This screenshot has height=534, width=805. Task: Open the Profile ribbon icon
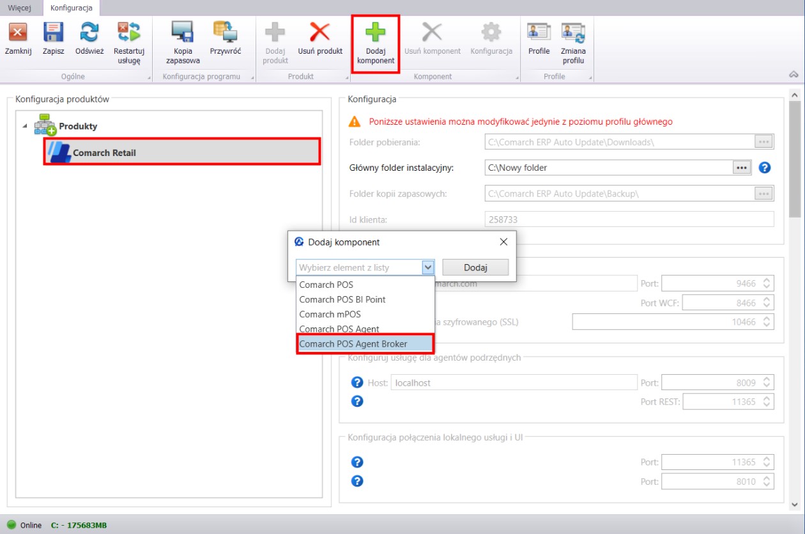coord(539,32)
